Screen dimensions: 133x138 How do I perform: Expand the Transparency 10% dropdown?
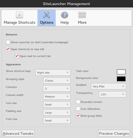(112, 94)
